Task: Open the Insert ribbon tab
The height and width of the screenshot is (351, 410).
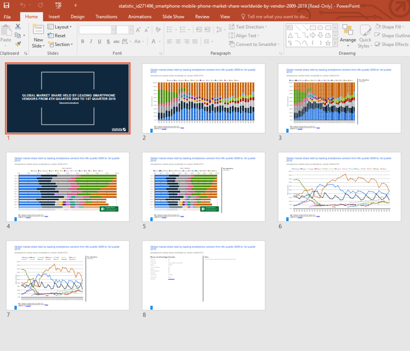Action: tap(54, 16)
